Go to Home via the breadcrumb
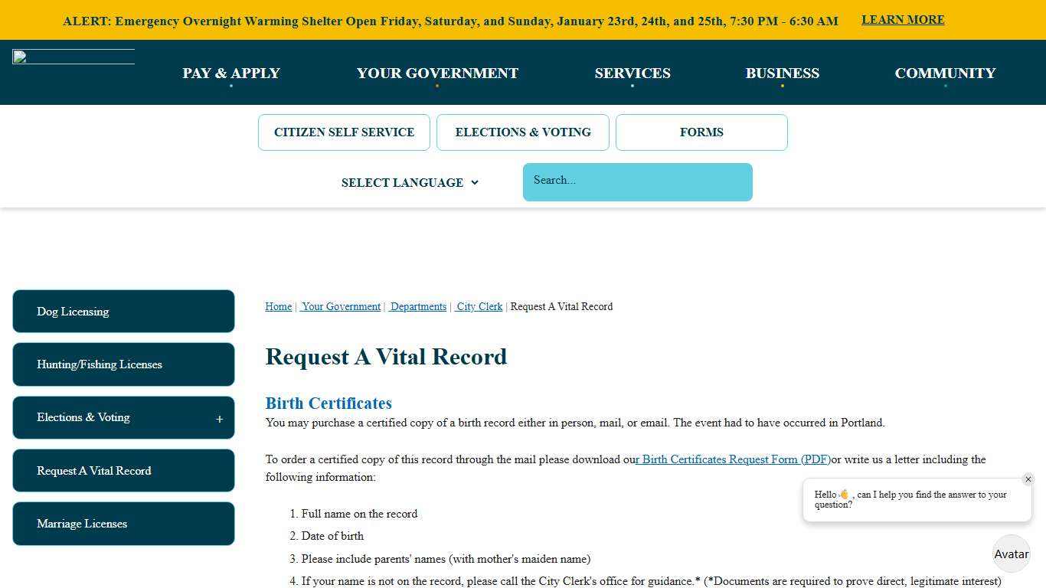Viewport: 1046px width, 588px height. pos(278,306)
